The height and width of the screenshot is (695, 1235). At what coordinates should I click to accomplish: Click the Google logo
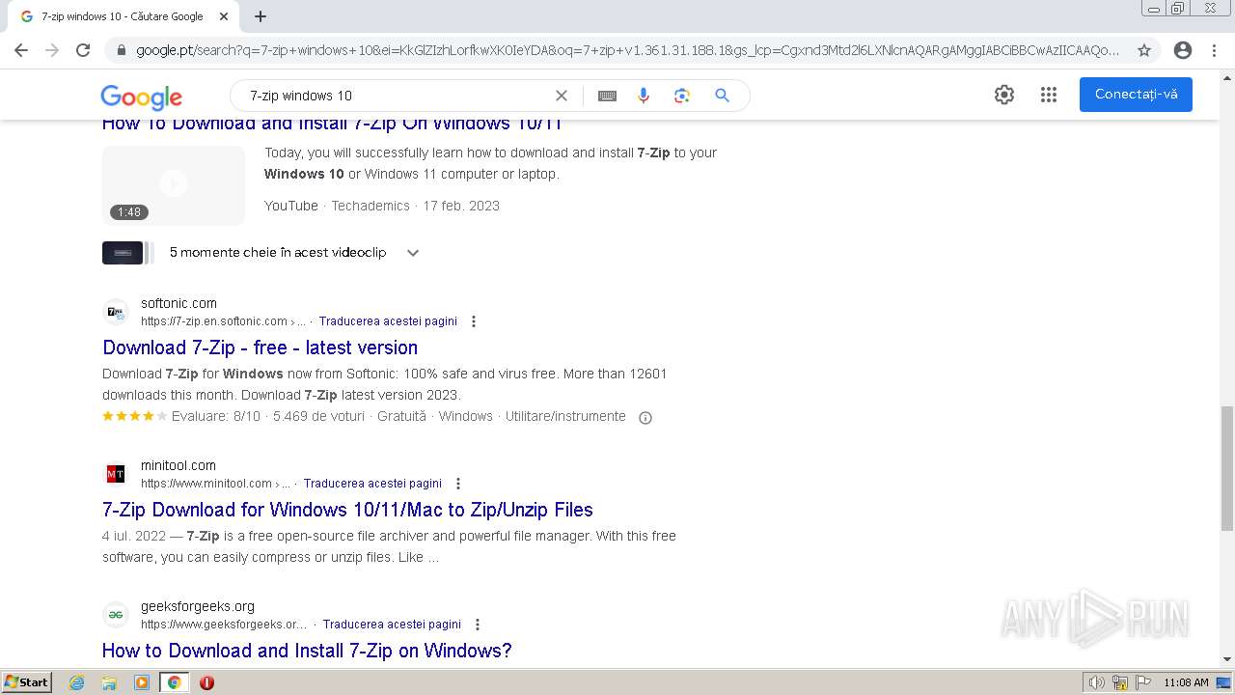pos(141,97)
